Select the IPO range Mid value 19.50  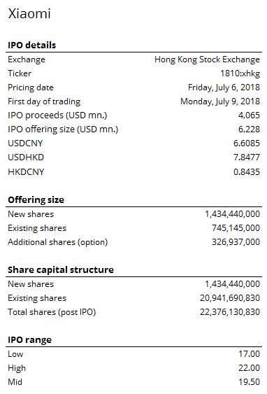[x=249, y=382]
